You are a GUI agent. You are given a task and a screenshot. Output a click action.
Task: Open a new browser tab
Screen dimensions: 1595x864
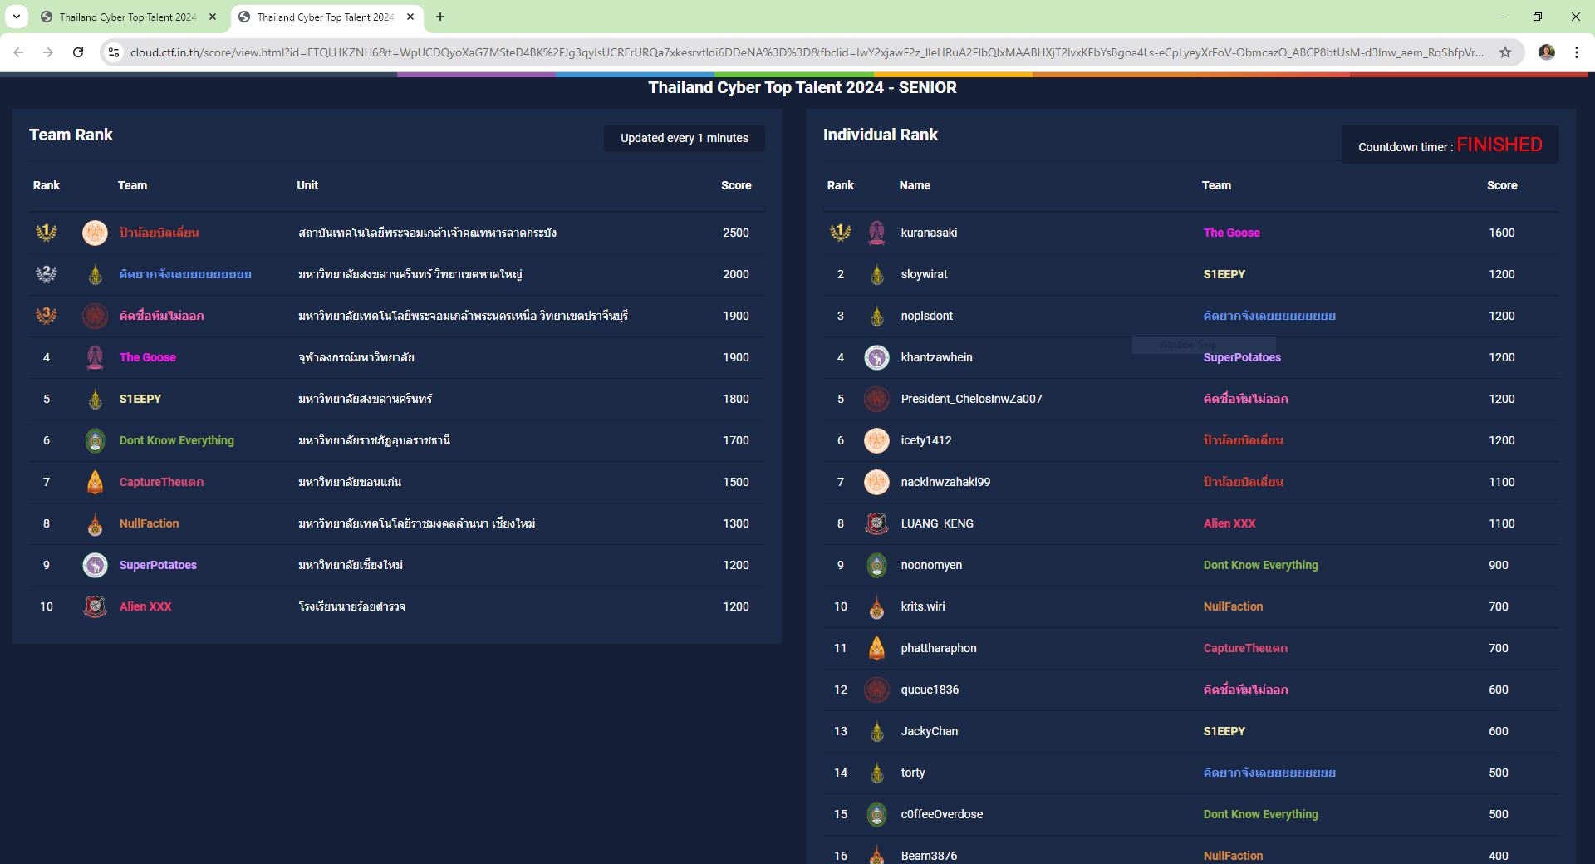[x=440, y=17]
